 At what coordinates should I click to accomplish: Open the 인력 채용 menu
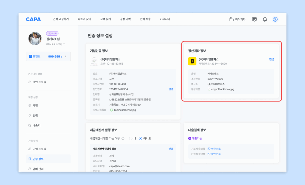pos(145,19)
